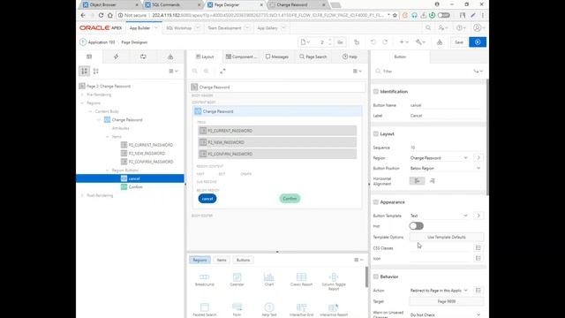
Task: Click the CSS Classes list picker icon
Action: tap(478, 247)
